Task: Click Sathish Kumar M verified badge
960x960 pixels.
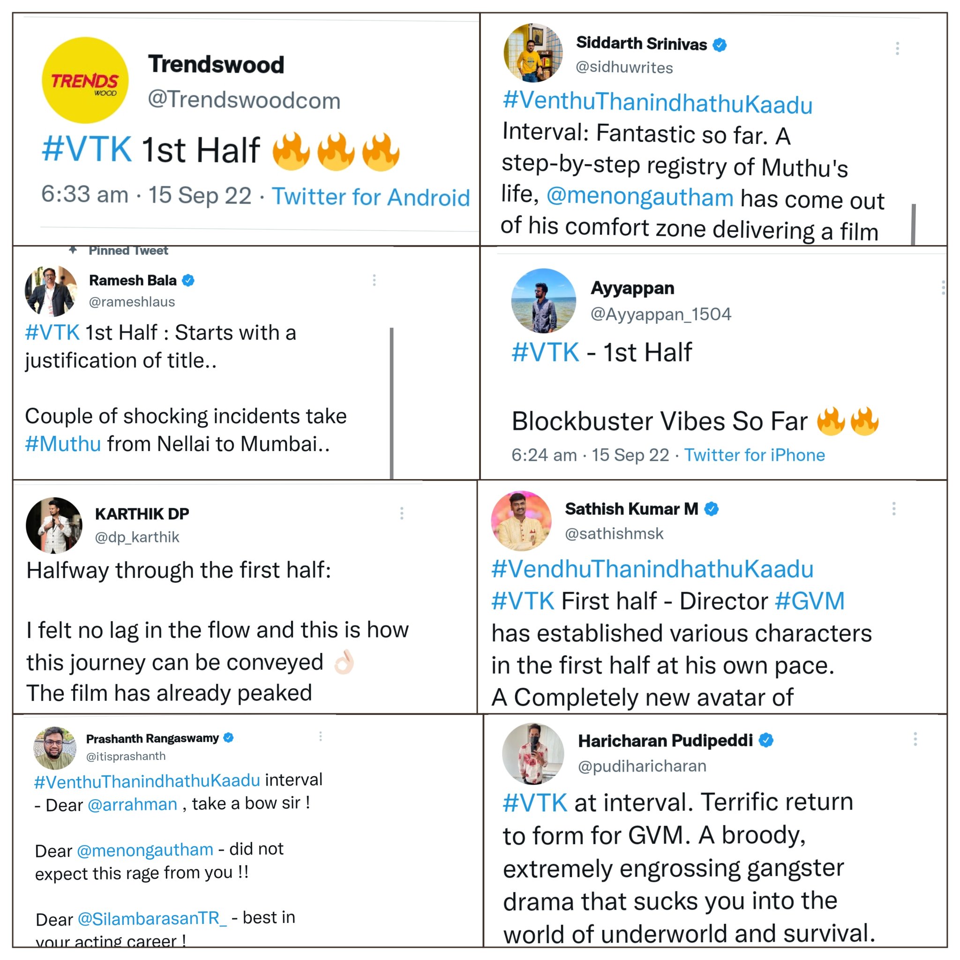Action: click(x=712, y=509)
